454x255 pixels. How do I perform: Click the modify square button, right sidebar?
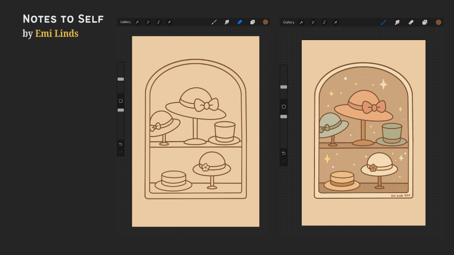[x=284, y=107]
